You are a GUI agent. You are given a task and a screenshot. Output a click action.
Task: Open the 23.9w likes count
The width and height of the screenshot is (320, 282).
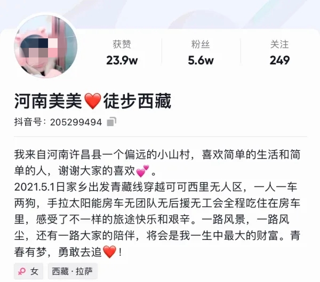coord(122,60)
